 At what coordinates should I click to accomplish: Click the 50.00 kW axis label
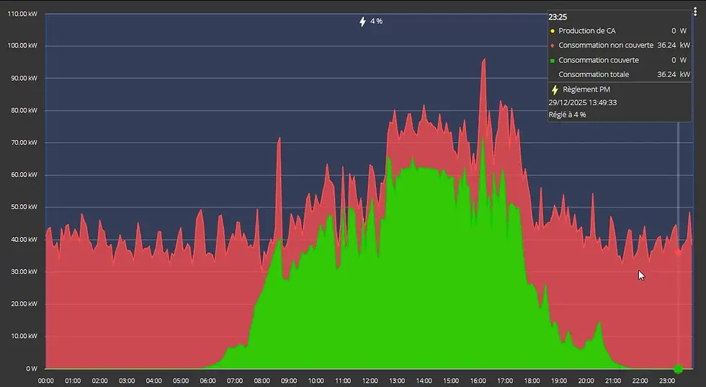pos(24,208)
